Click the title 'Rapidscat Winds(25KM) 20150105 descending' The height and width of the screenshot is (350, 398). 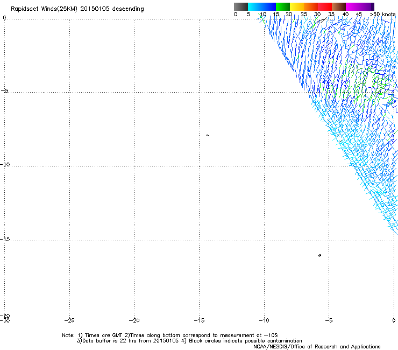pyautogui.click(x=77, y=9)
